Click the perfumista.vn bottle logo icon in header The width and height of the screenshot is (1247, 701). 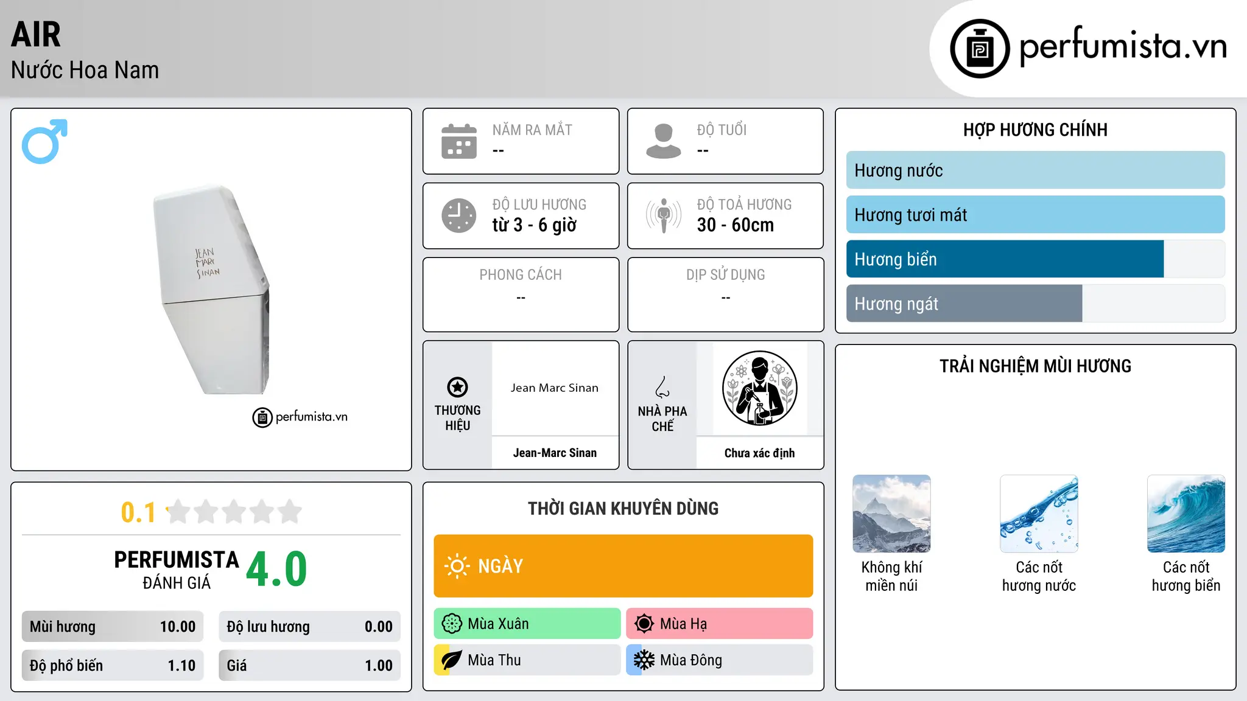pos(980,49)
